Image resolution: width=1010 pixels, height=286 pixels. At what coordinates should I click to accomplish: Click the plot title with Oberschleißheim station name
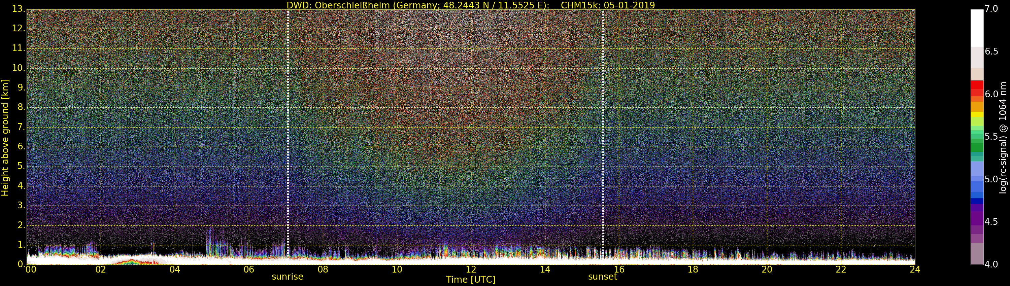point(471,5)
